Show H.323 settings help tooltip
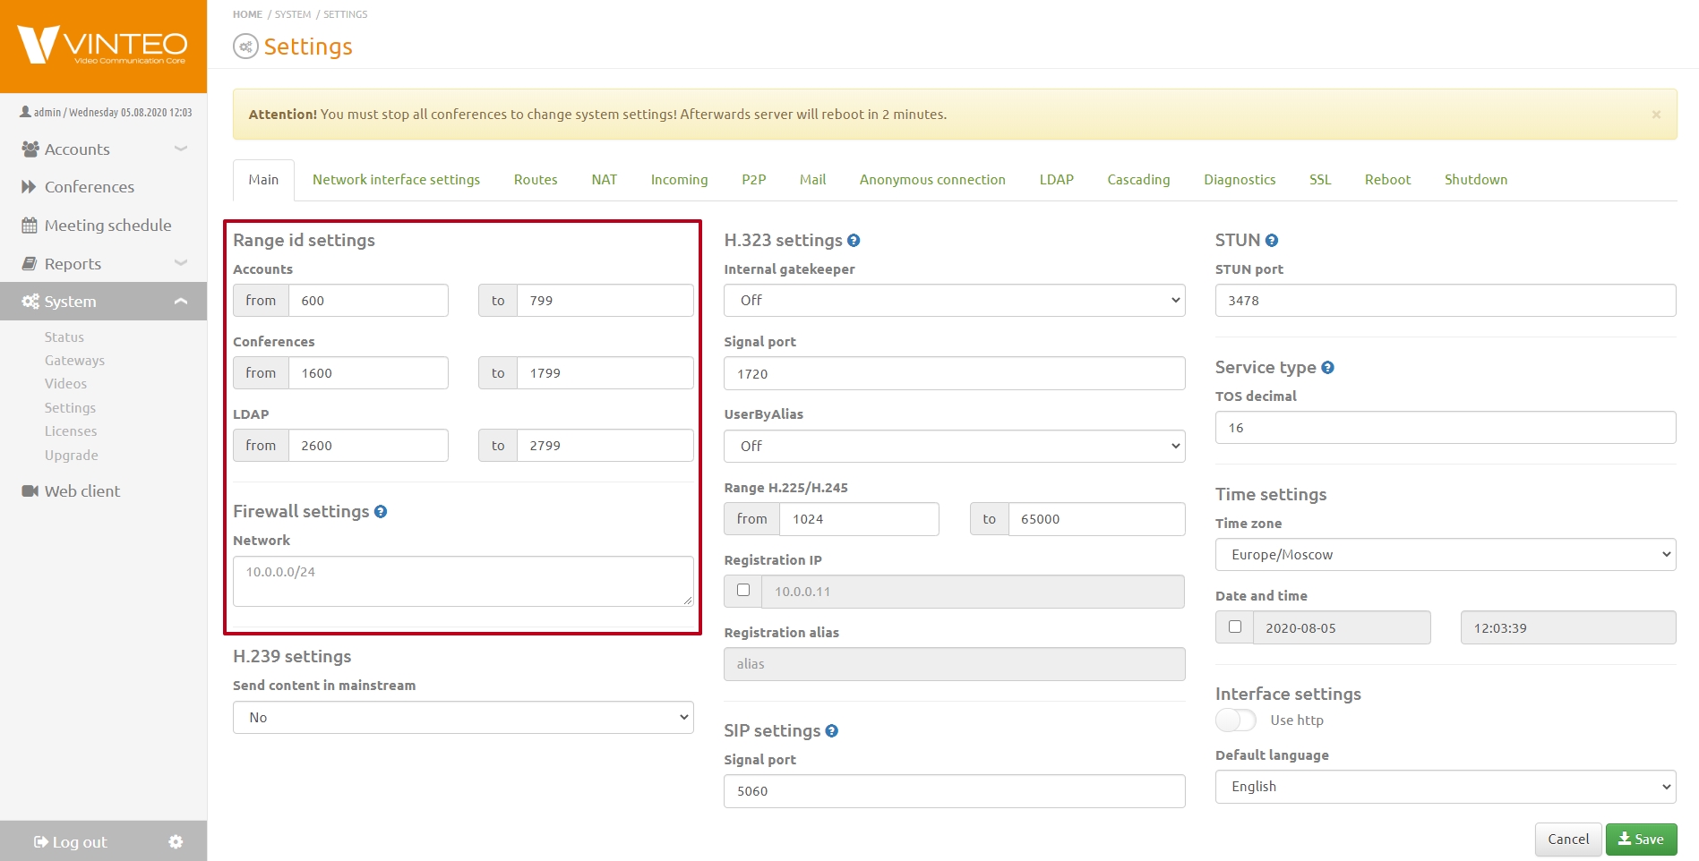 [x=854, y=241]
